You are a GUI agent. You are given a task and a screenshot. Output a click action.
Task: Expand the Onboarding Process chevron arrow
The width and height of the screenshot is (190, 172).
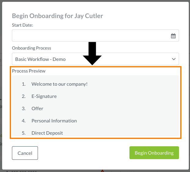(174, 59)
